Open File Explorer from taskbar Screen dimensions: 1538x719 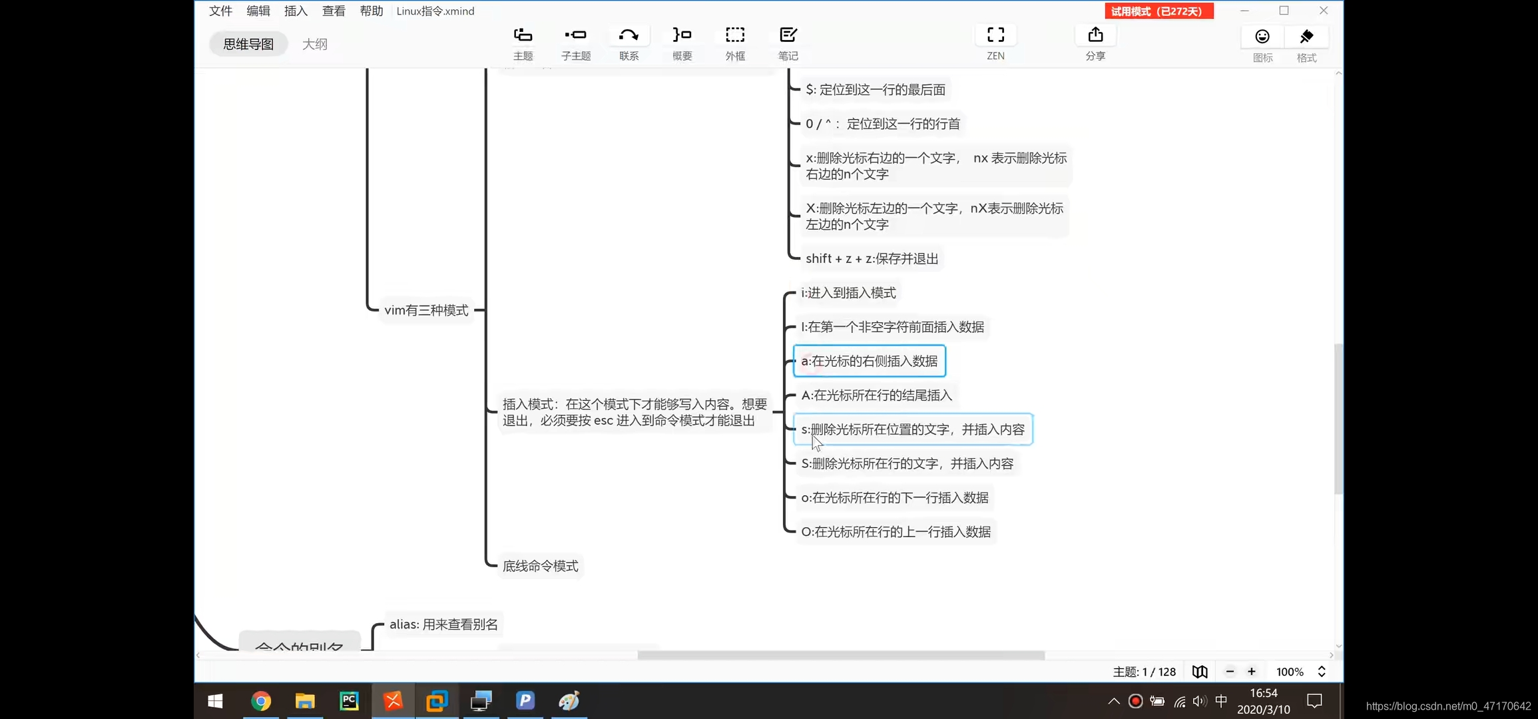(305, 701)
